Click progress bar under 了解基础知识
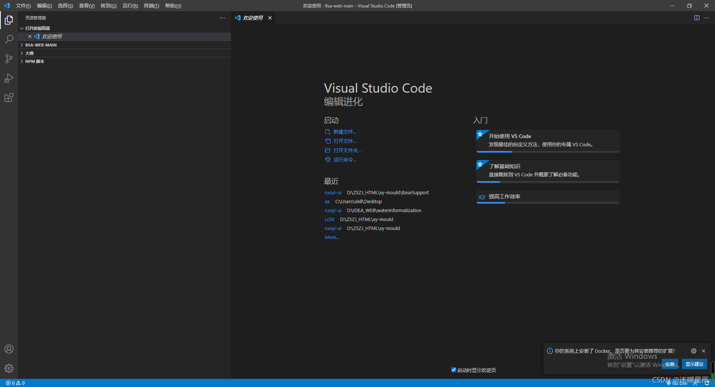 (548, 182)
